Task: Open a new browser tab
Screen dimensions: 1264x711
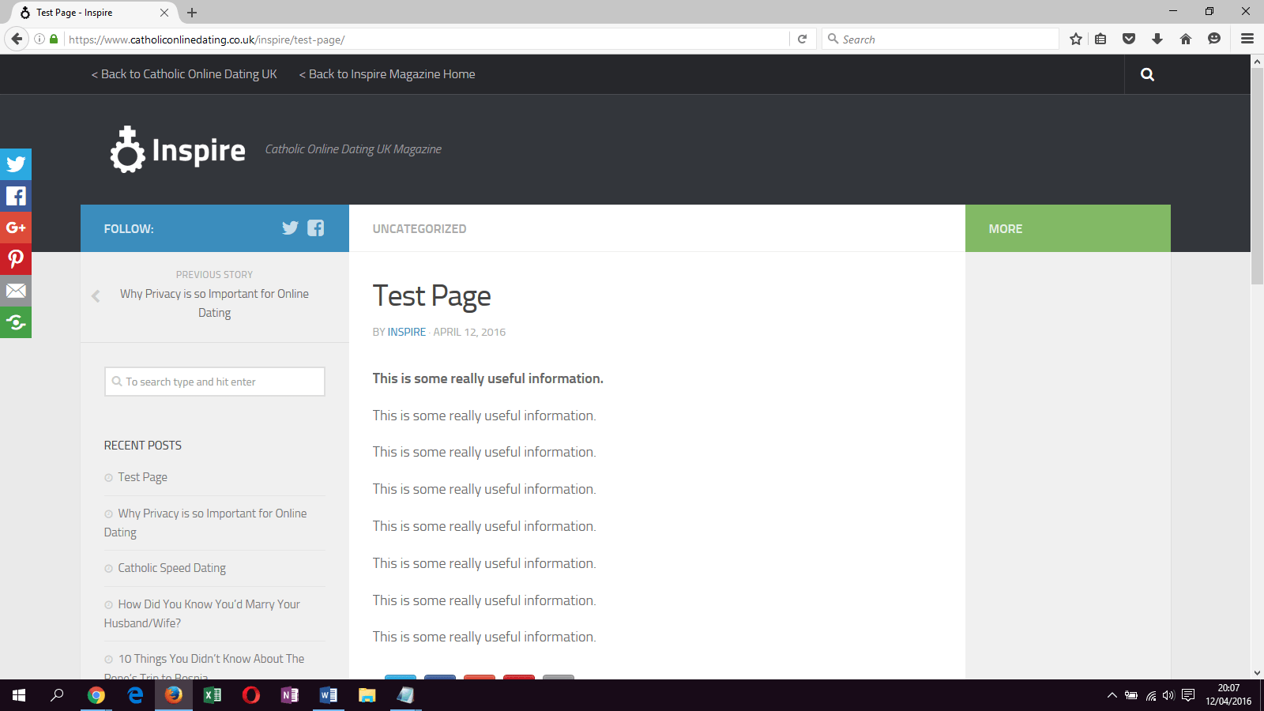Action: point(192,13)
